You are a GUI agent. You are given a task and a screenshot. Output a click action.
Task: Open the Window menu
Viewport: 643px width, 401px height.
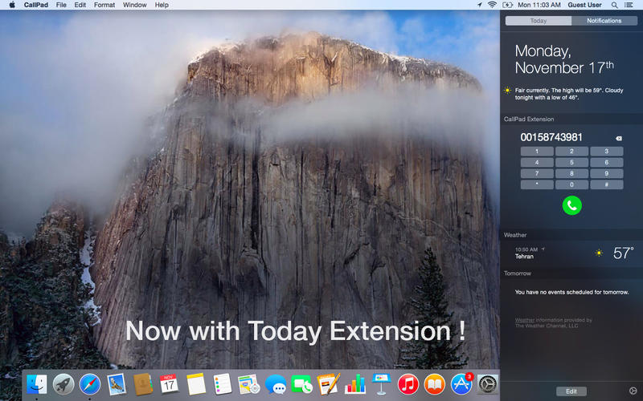coord(134,5)
